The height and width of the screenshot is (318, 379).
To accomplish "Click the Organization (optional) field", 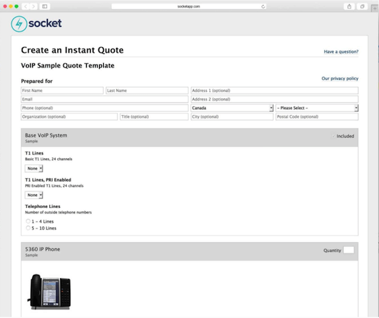I will 70,117.
